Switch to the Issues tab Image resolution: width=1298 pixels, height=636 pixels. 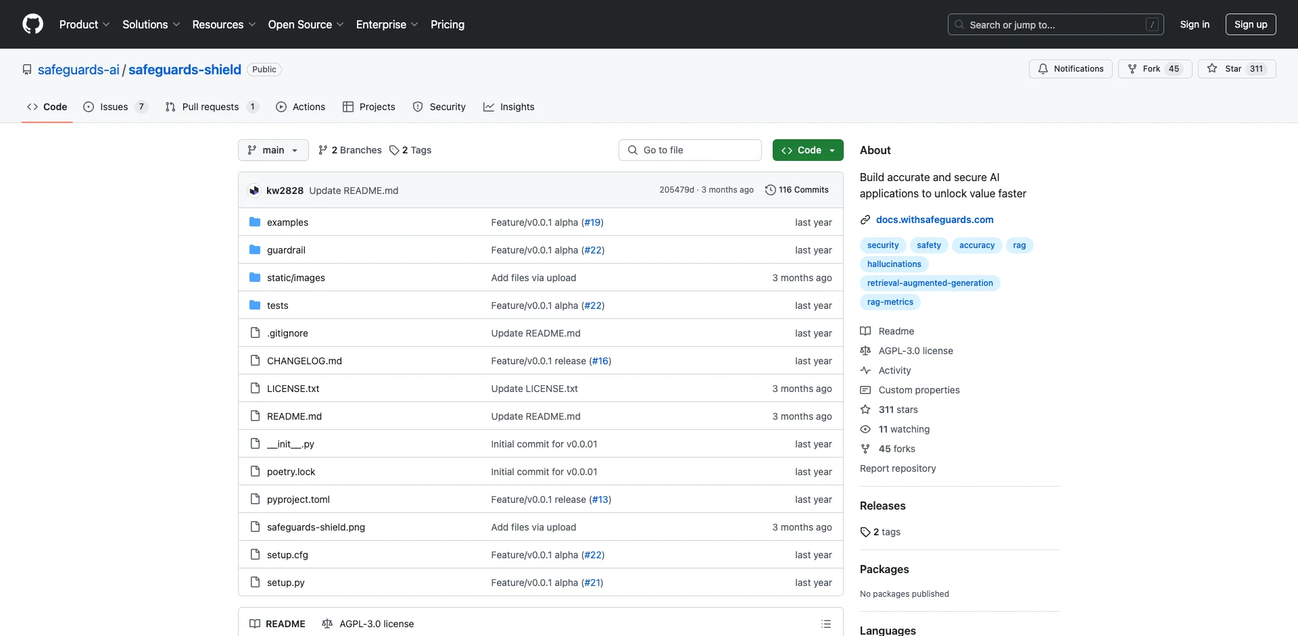click(115, 107)
